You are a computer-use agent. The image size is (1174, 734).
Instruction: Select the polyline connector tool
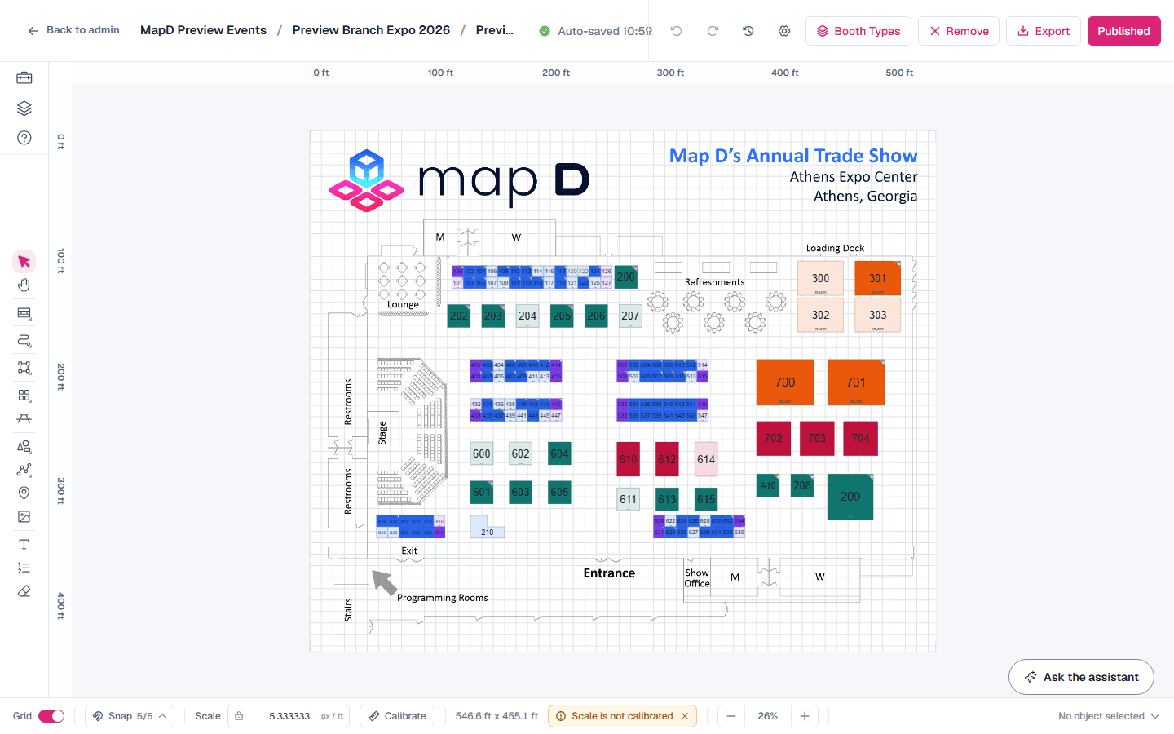pyautogui.click(x=24, y=470)
